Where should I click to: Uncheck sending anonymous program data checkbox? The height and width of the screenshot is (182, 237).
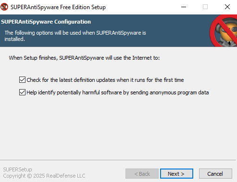(22, 92)
